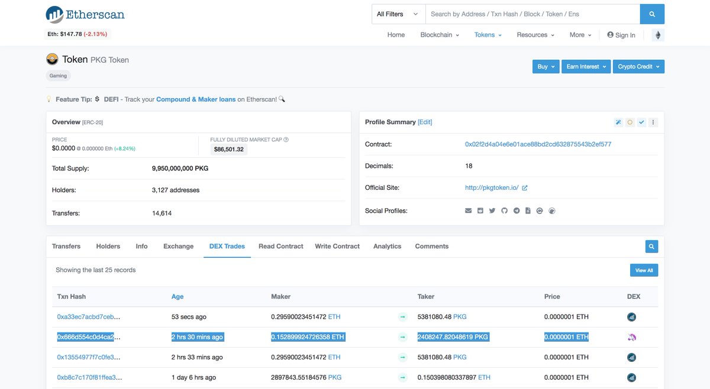The width and height of the screenshot is (710, 389).
Task: Go to Home in the navigation
Action: (x=396, y=35)
